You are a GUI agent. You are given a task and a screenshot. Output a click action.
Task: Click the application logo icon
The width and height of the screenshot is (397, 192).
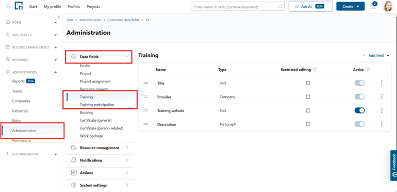click(19, 6)
